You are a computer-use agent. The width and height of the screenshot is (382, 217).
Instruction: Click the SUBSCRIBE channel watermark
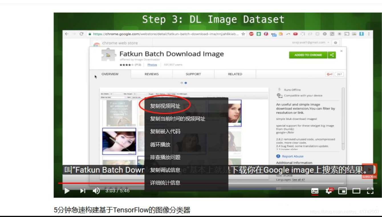pos(369,171)
